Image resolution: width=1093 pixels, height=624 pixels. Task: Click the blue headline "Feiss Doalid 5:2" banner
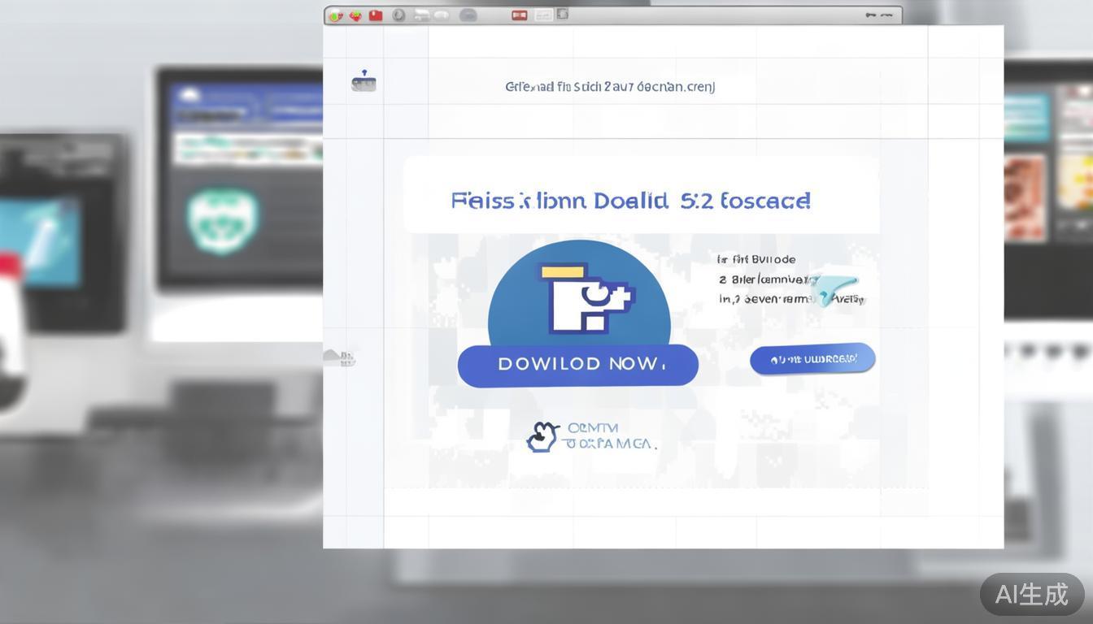click(x=630, y=201)
